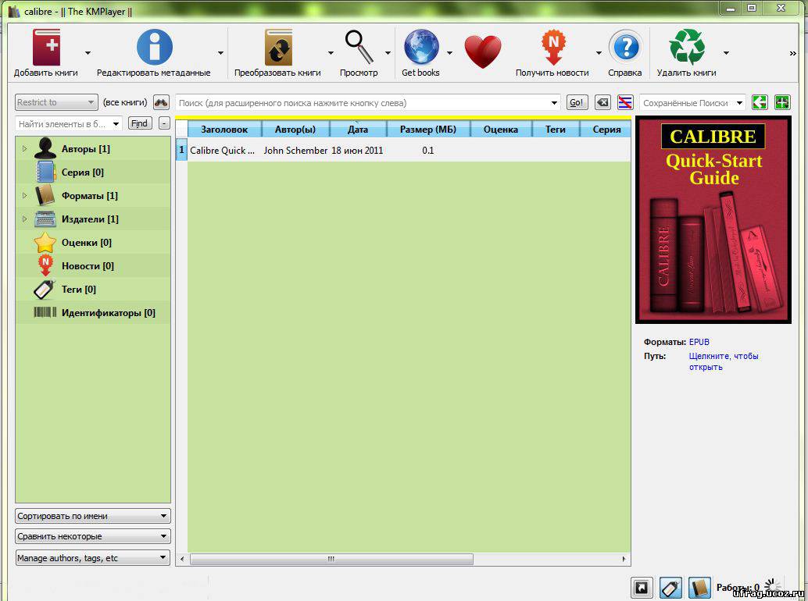
Task: Click the green recycle remove books icon
Action: (686, 48)
